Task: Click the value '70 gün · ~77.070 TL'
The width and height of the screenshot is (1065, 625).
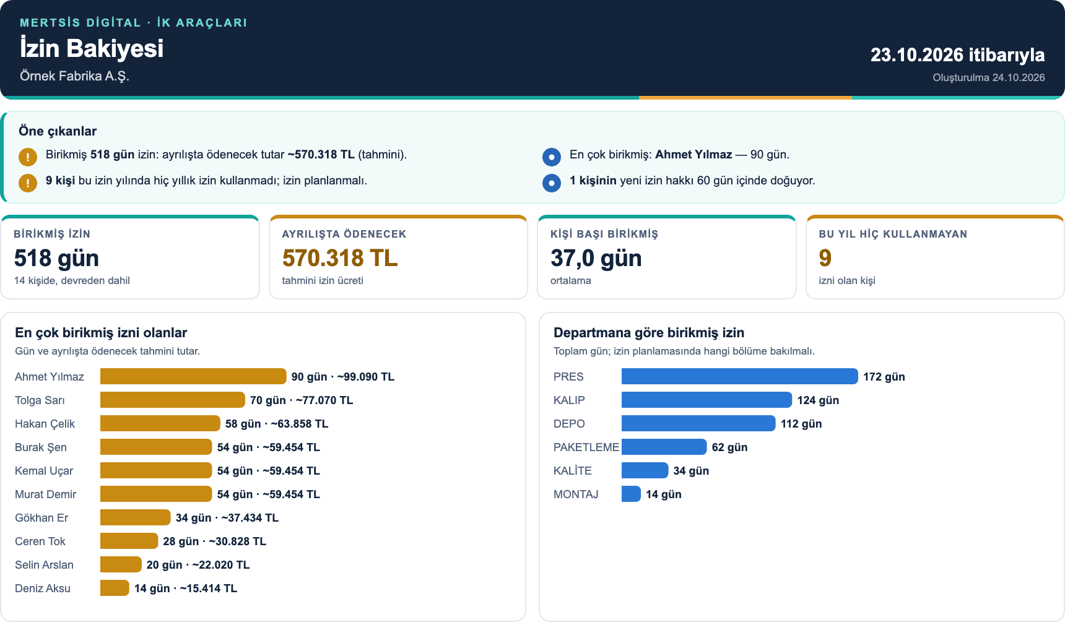Action: tap(302, 400)
